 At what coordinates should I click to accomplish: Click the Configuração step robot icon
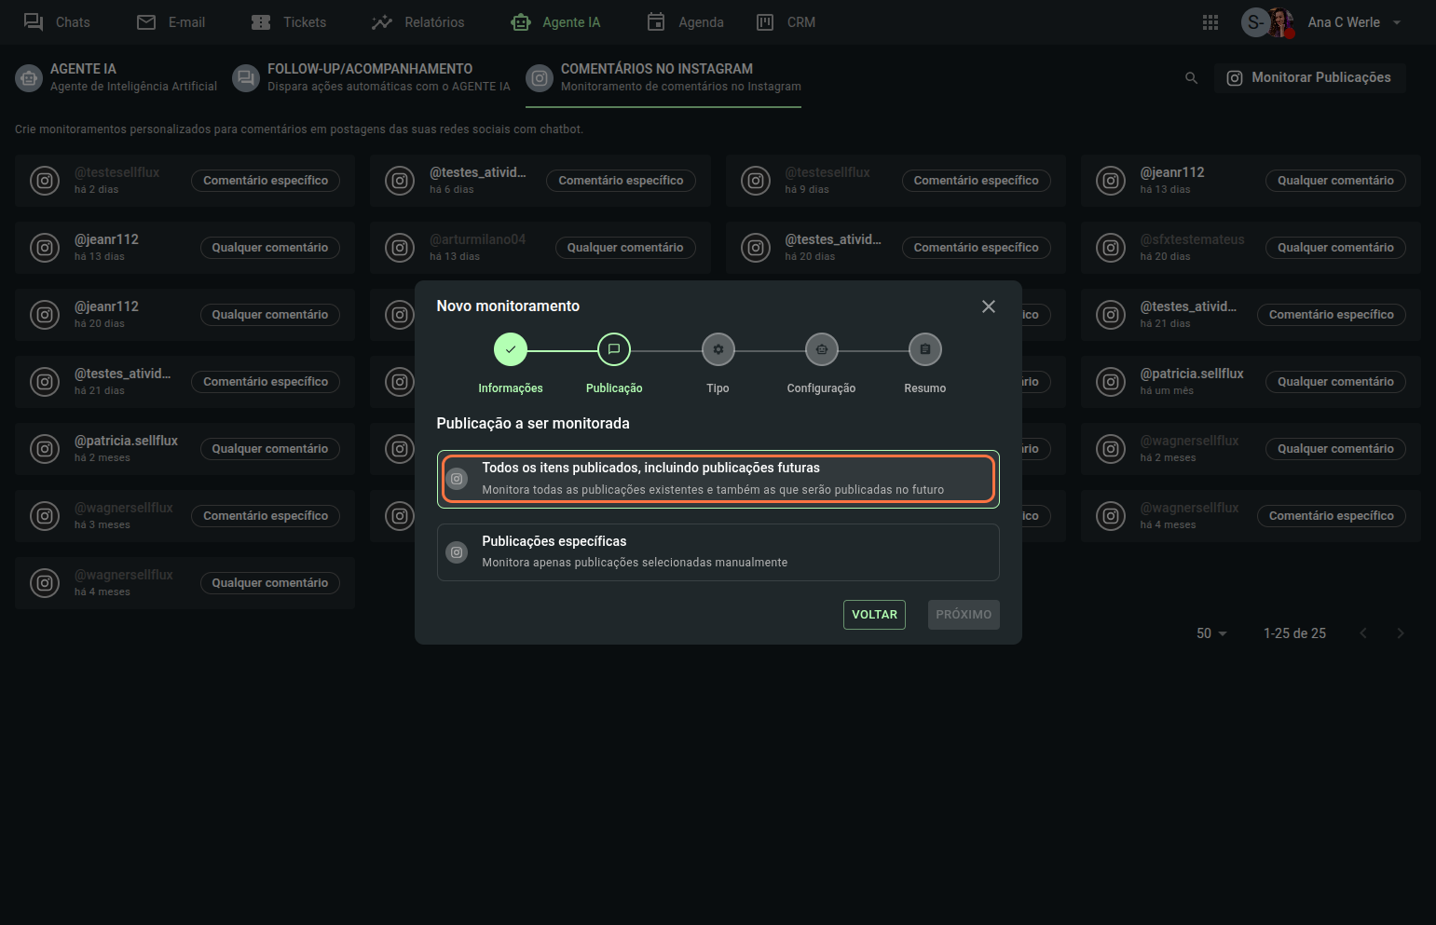pyautogui.click(x=821, y=349)
